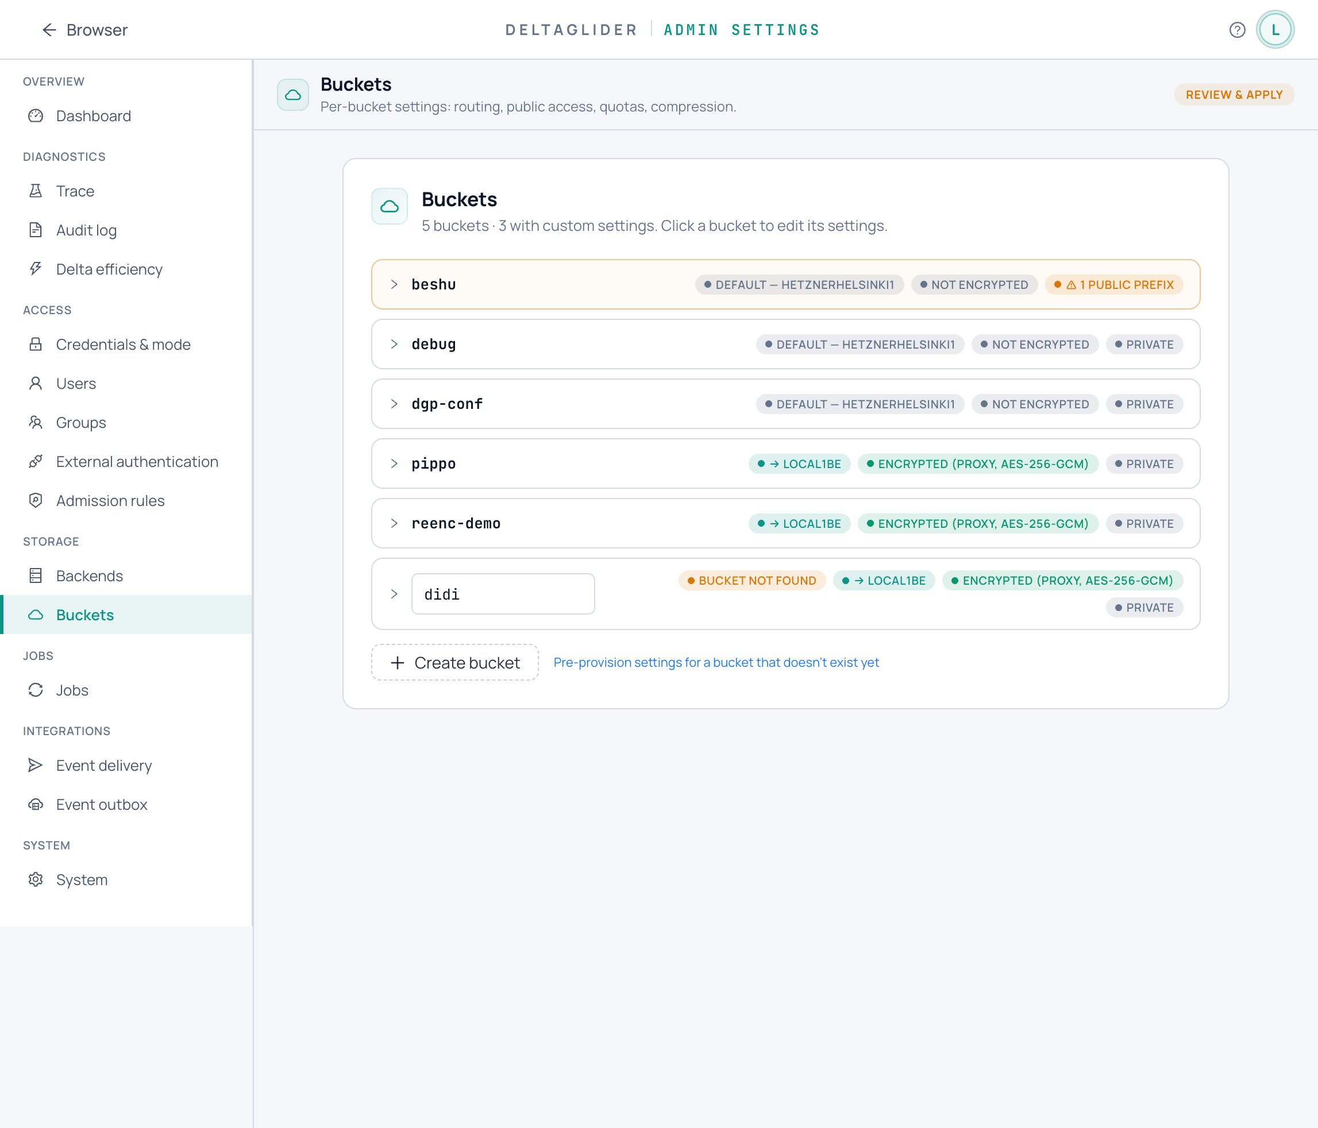Image resolution: width=1318 pixels, height=1128 pixels.
Task: Click the System gear icon
Action: [x=36, y=879]
